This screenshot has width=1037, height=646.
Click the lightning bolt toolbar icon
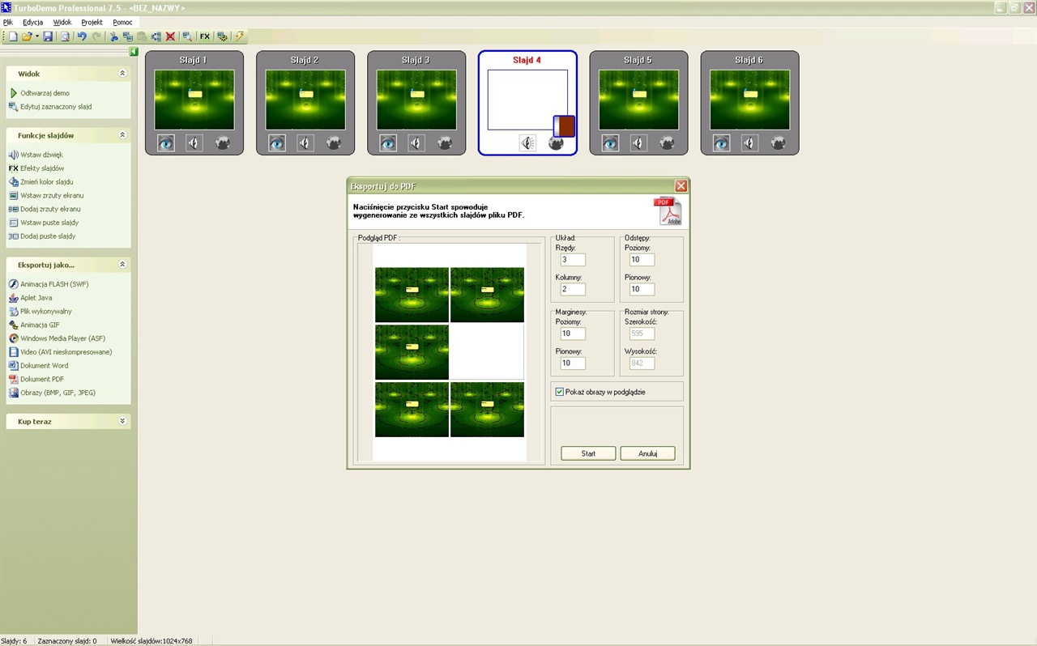click(x=240, y=36)
